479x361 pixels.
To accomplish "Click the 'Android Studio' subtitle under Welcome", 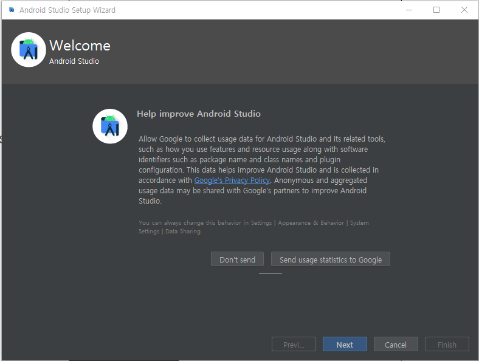I will point(74,61).
